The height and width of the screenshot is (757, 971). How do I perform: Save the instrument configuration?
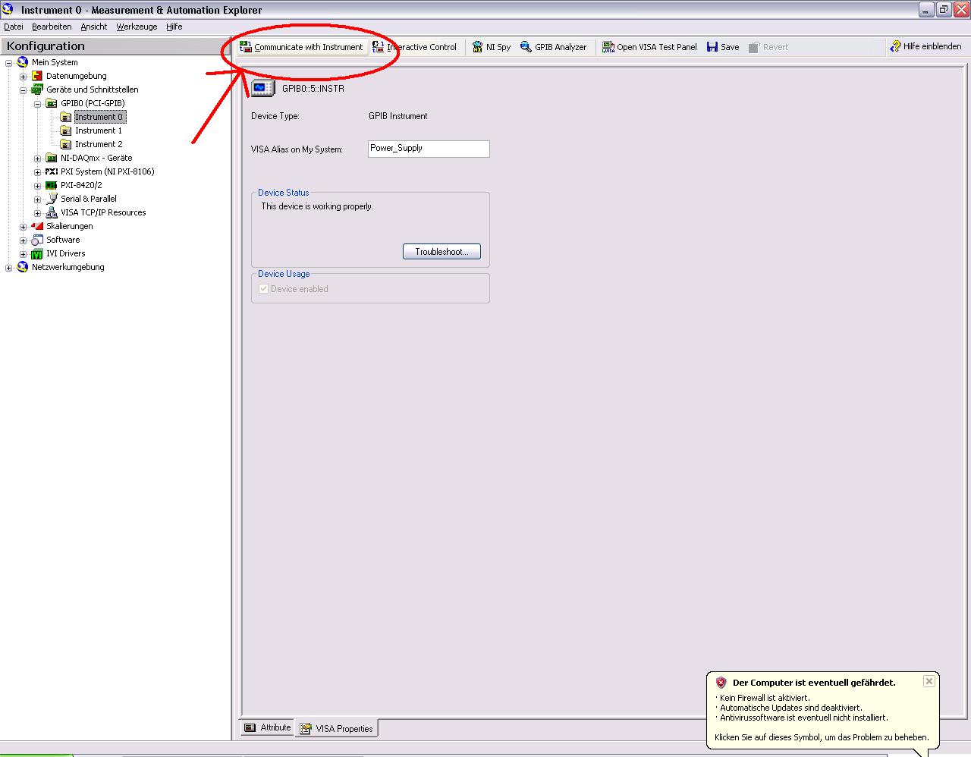click(723, 47)
